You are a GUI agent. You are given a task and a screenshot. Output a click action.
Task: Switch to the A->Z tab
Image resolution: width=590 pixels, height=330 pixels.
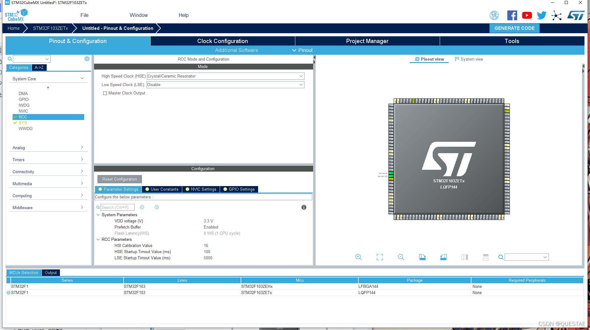(x=39, y=67)
